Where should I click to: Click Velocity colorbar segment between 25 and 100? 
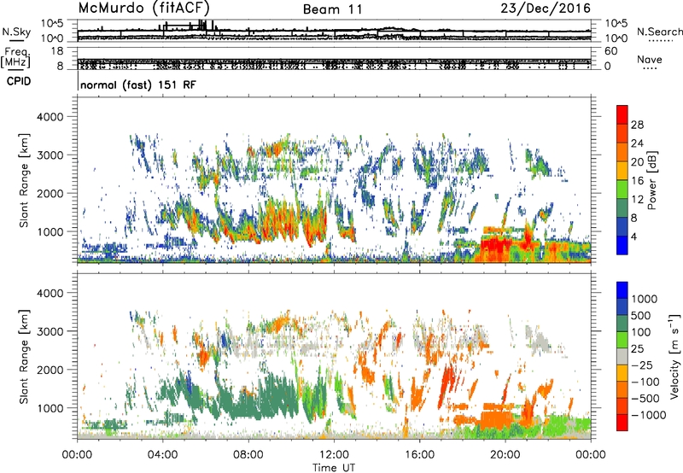click(622, 340)
